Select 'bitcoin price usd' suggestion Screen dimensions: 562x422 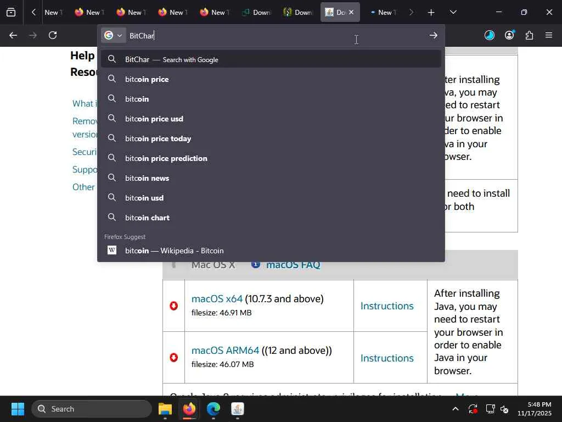coord(271,119)
